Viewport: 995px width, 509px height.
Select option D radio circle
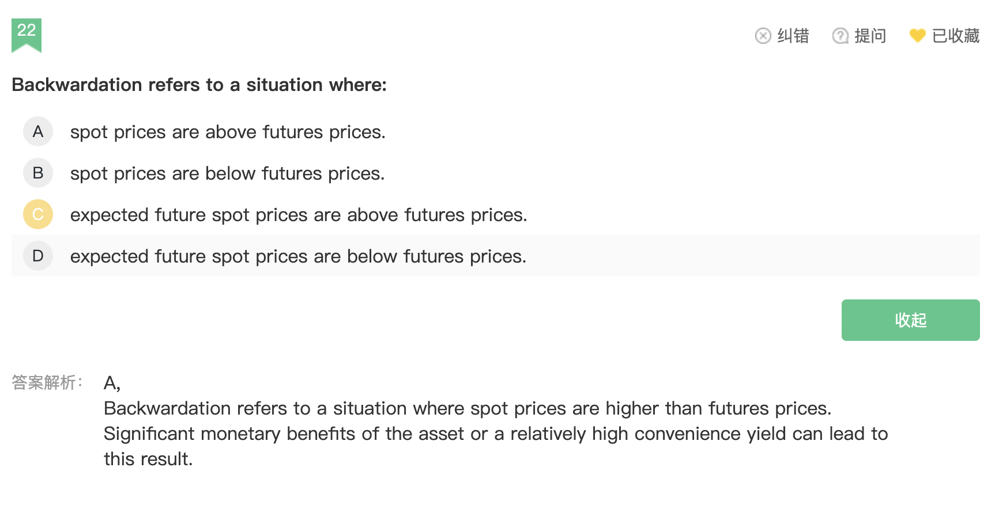click(38, 256)
